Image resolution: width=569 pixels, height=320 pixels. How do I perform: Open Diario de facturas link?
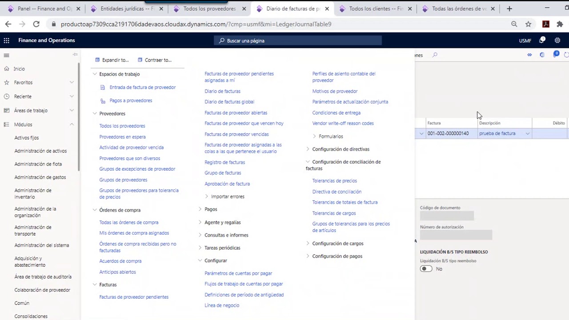coord(222,92)
